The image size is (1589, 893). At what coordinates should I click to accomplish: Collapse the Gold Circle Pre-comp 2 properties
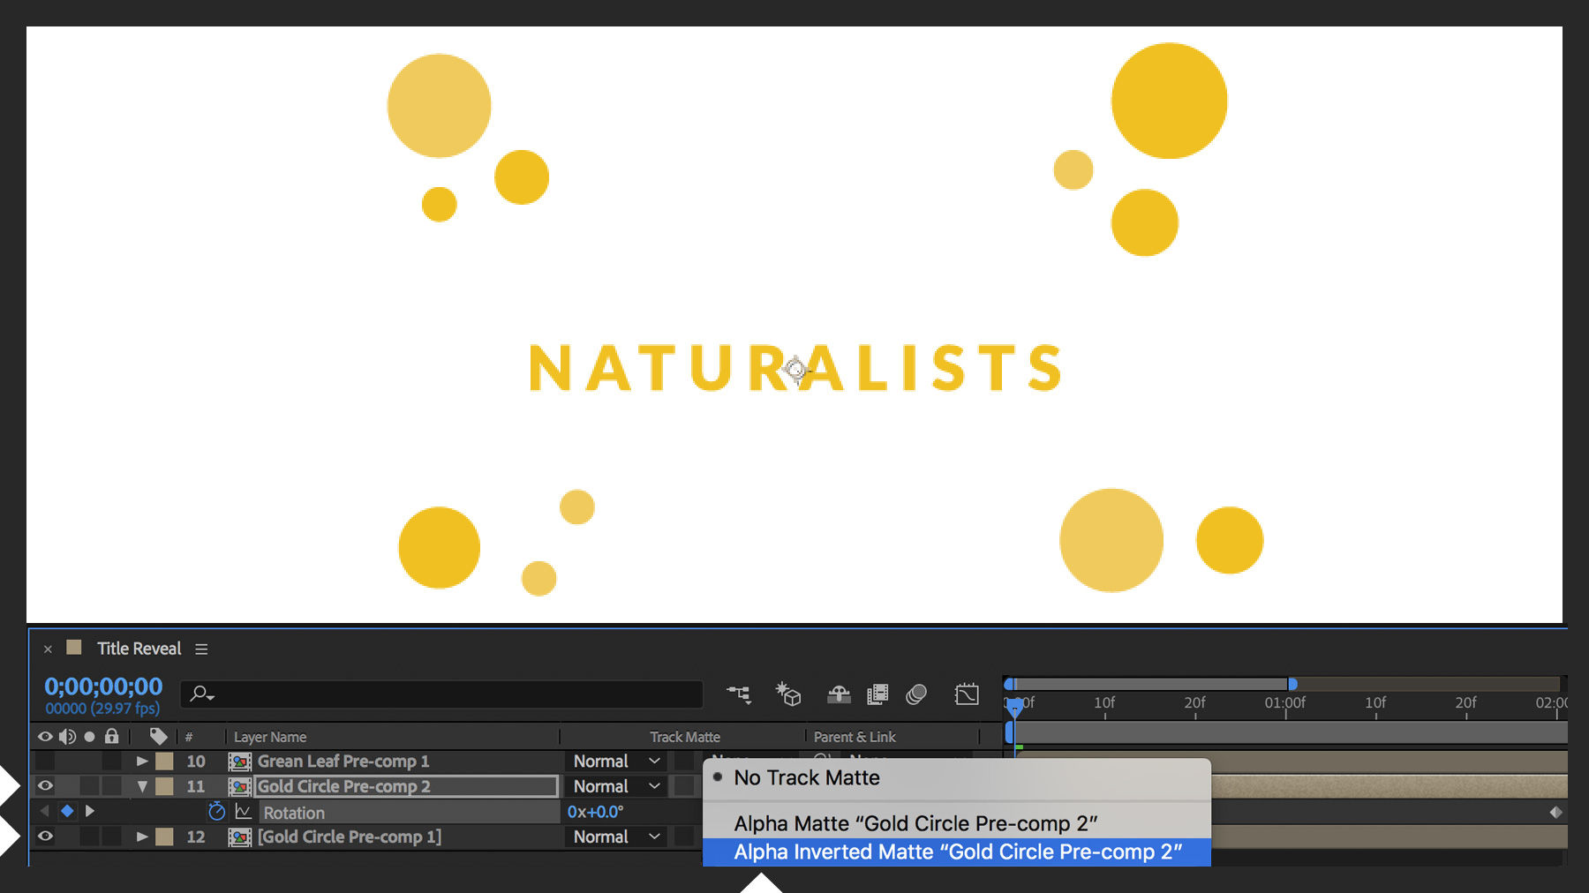pyautogui.click(x=142, y=785)
